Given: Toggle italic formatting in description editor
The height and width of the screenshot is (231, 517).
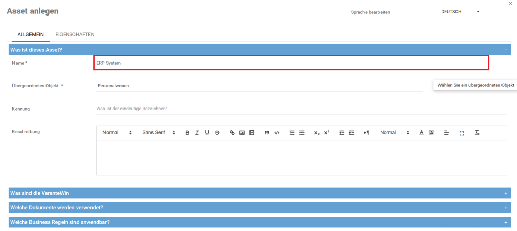Looking at the screenshot, I should pyautogui.click(x=197, y=133).
